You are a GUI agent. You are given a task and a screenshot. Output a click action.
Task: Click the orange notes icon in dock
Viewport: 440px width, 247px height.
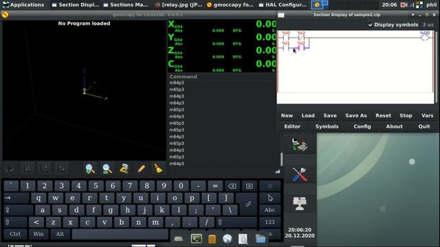[212, 239]
